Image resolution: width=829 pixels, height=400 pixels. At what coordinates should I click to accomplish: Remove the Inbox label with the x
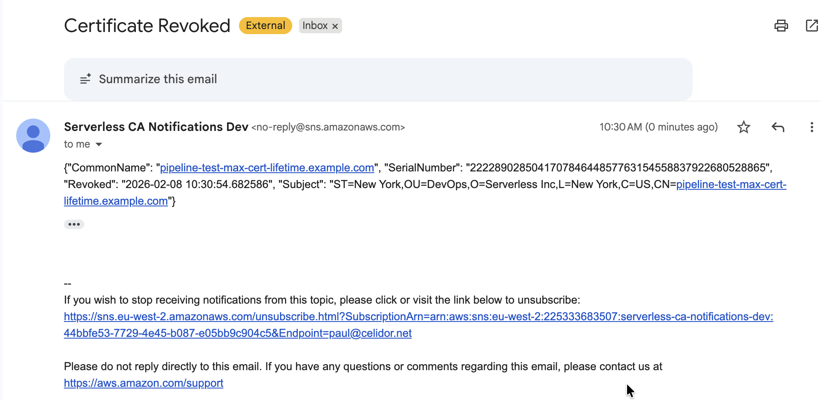335,26
